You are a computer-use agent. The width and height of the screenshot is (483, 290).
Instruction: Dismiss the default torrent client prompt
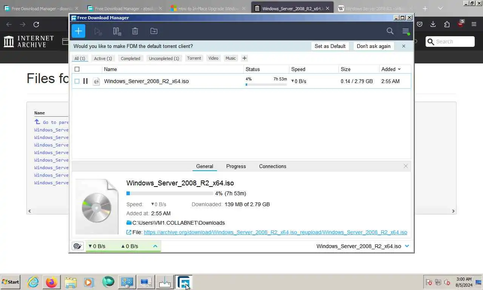coord(404,46)
